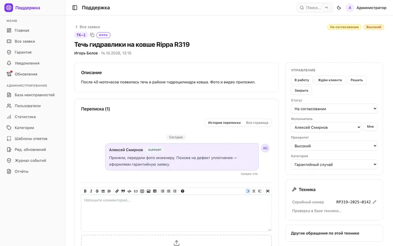Click serial number RP319-2025-0142
Viewport: 393px width, 246px height.
pos(353,202)
